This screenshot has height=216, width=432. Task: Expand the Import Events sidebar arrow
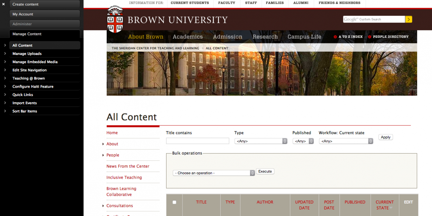coord(5,103)
